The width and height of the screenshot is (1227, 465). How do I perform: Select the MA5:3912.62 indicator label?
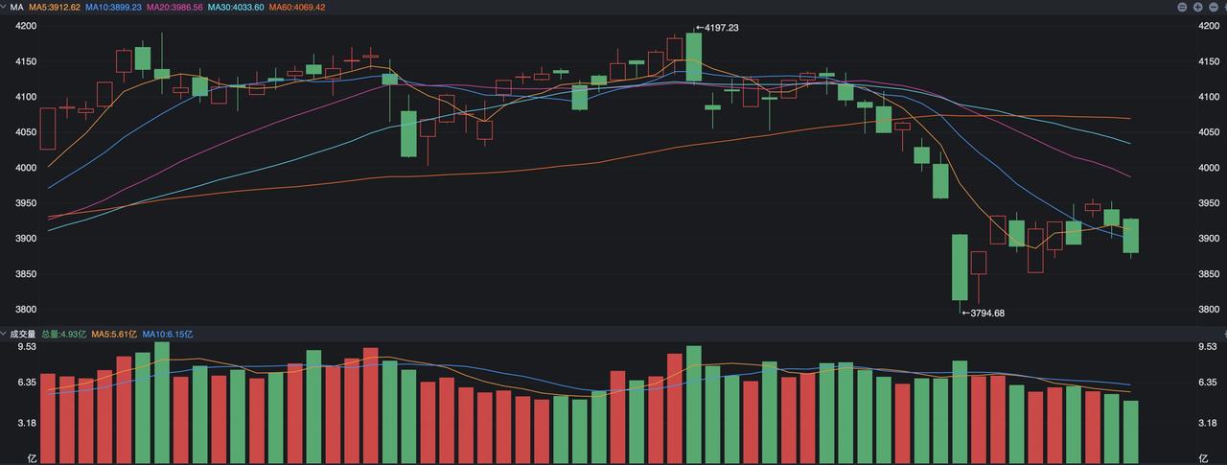pyautogui.click(x=55, y=7)
